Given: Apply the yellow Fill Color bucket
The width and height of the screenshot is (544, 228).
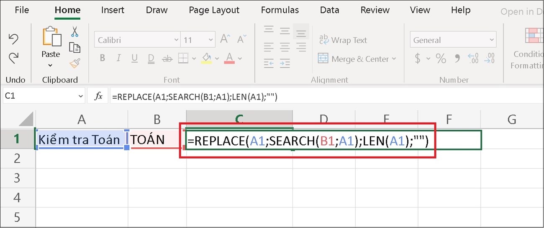Looking at the screenshot, I should click(206, 58).
